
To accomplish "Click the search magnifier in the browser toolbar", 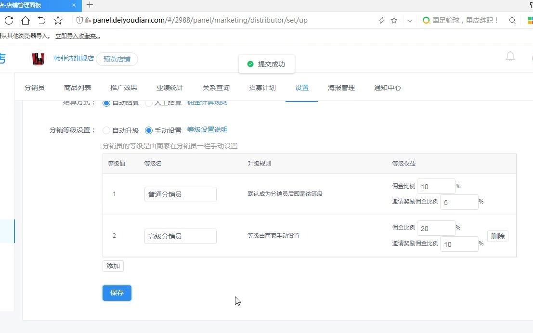I will [512, 20].
